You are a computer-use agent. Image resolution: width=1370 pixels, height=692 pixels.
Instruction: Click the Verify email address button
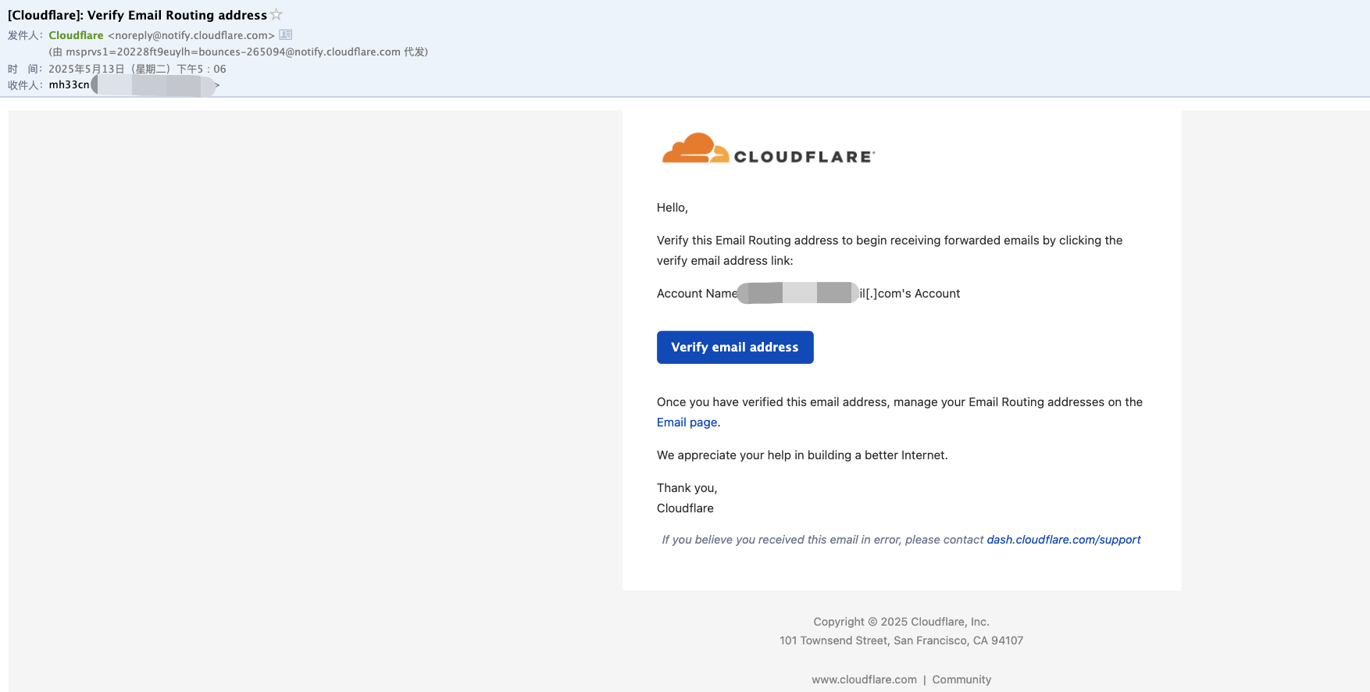click(x=735, y=348)
